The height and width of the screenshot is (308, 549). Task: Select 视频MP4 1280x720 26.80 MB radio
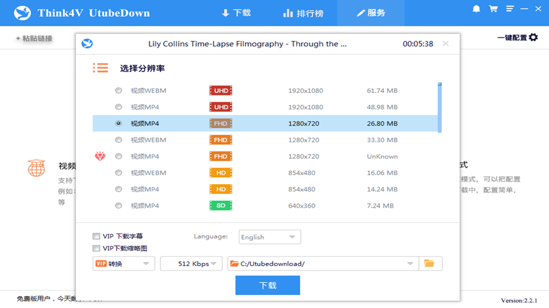pyautogui.click(x=118, y=123)
